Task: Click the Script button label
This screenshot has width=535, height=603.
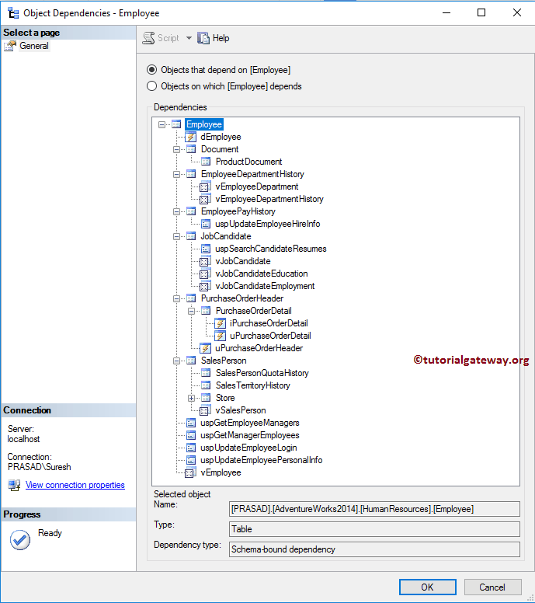Action: pyautogui.click(x=168, y=38)
